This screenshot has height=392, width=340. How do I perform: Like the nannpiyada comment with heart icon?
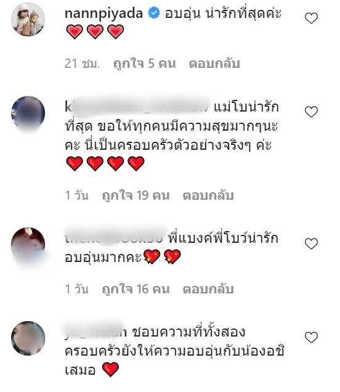(x=311, y=18)
